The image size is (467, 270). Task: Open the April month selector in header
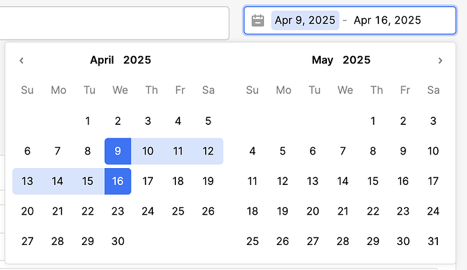tap(102, 60)
